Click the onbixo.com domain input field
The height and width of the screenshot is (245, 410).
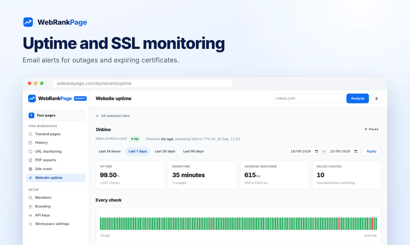tap(309, 99)
